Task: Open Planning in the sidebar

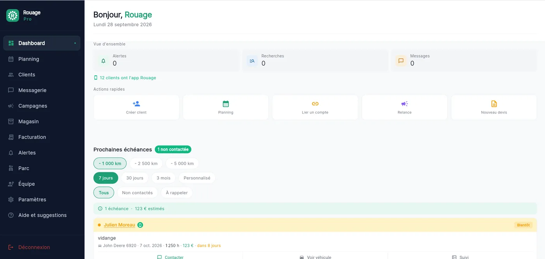Action: [x=42, y=59]
